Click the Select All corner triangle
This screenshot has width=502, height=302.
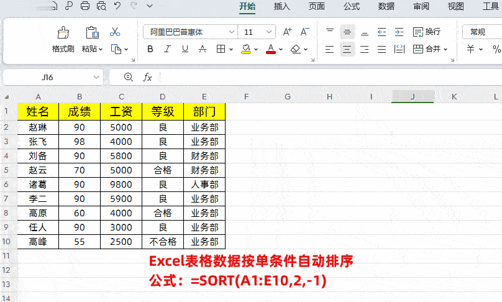coord(7,97)
